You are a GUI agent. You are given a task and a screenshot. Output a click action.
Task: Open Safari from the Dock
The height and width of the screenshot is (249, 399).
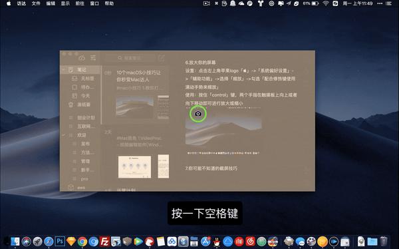click(49, 241)
